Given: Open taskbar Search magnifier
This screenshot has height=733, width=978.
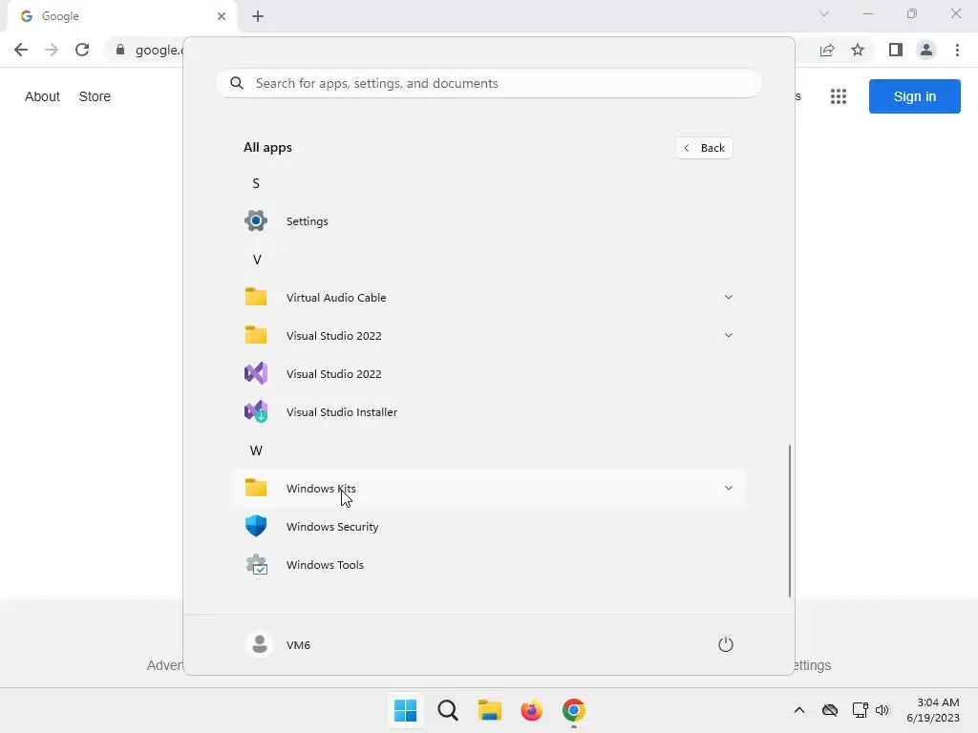Looking at the screenshot, I should 448,710.
